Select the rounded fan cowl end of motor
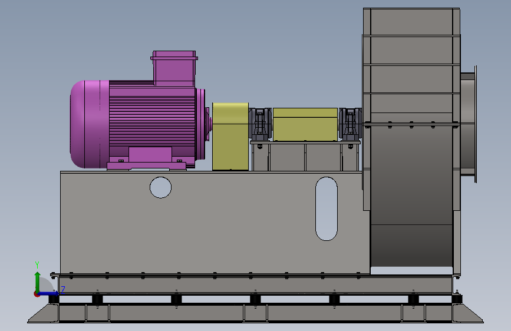Screen dimensions: 511x331 pyautogui.click(x=90, y=124)
